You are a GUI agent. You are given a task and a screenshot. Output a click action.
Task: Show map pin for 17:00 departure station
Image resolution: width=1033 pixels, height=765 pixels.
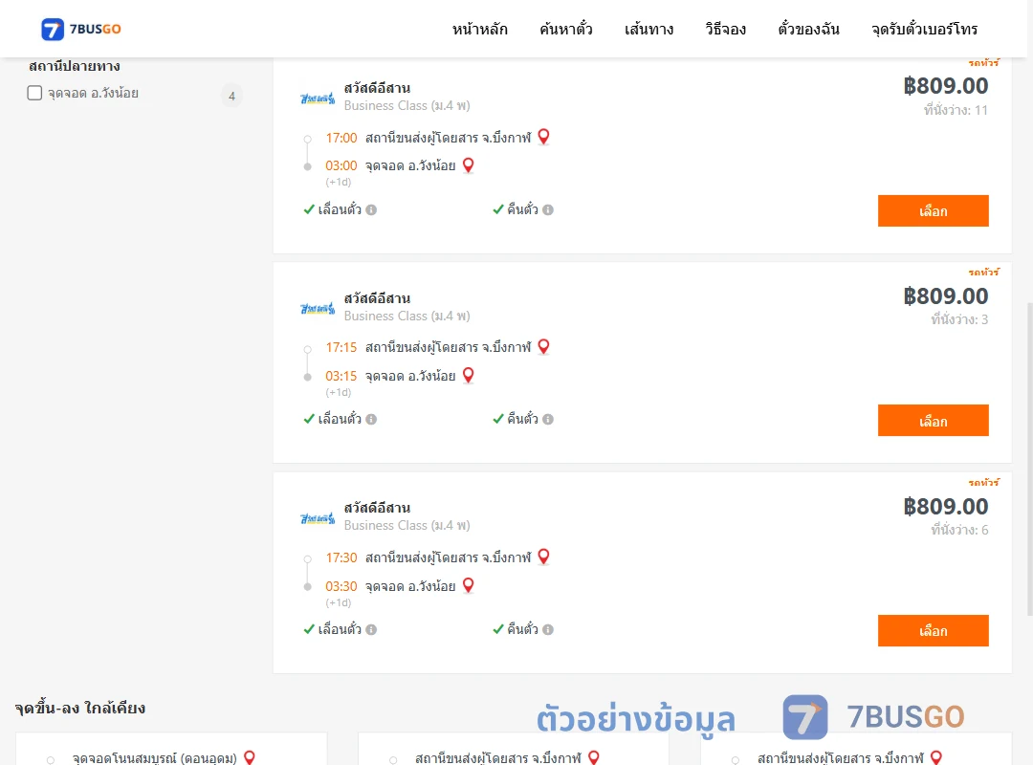coord(543,137)
